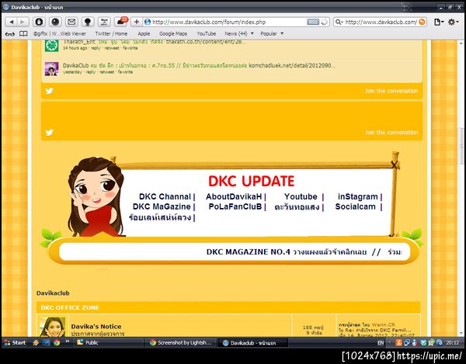Click the orange snapback arrow in search field
This screenshot has width=466, height=364.
422,22
